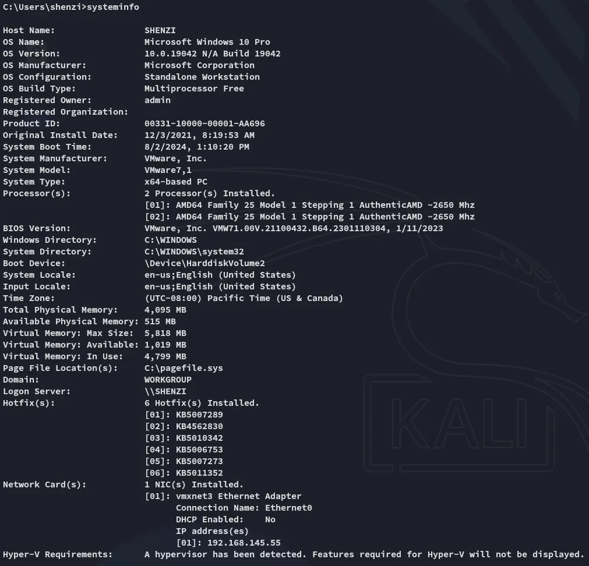
Task: Click 'vmxnet3 Ethernet Adapter' entry
Action: pyautogui.click(x=238, y=496)
